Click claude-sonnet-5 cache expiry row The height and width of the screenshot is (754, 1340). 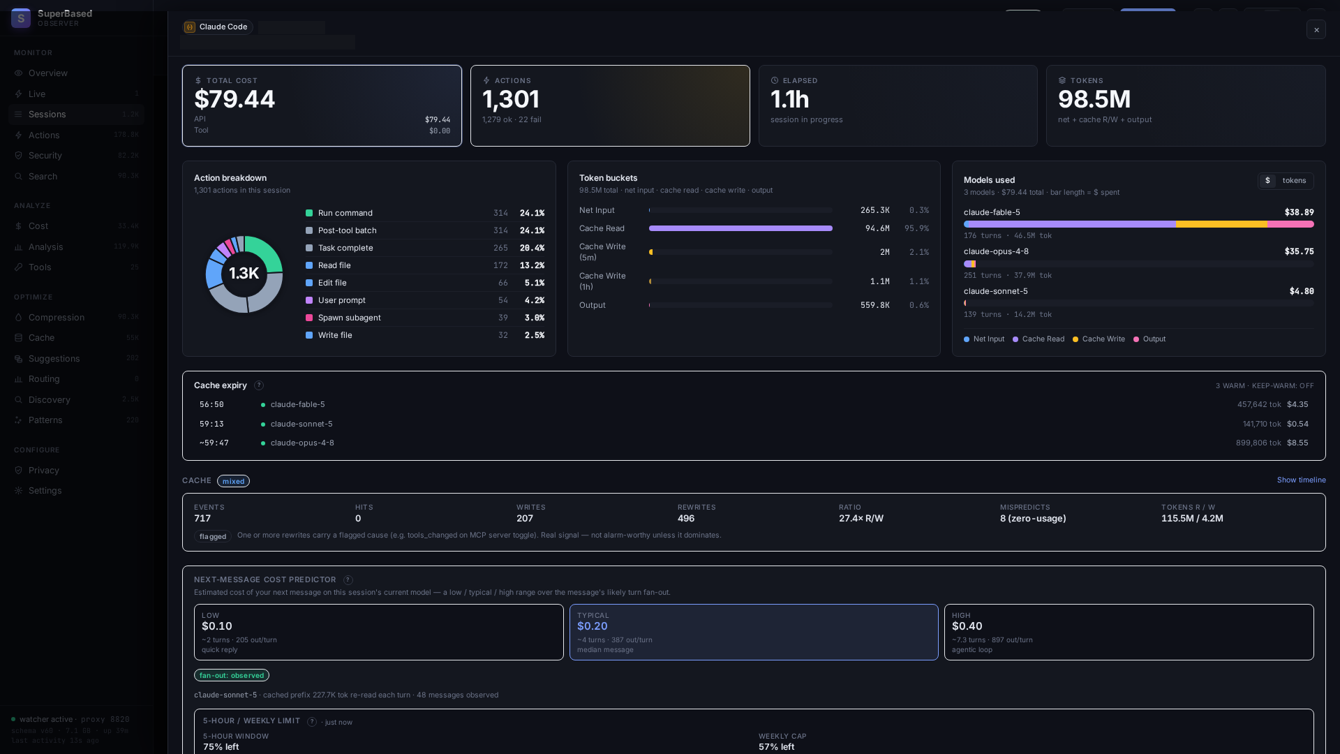(754, 424)
